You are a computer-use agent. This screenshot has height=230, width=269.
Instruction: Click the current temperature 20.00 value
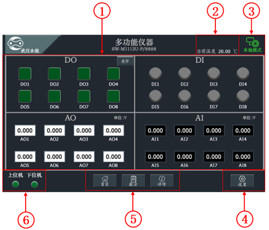[224, 51]
